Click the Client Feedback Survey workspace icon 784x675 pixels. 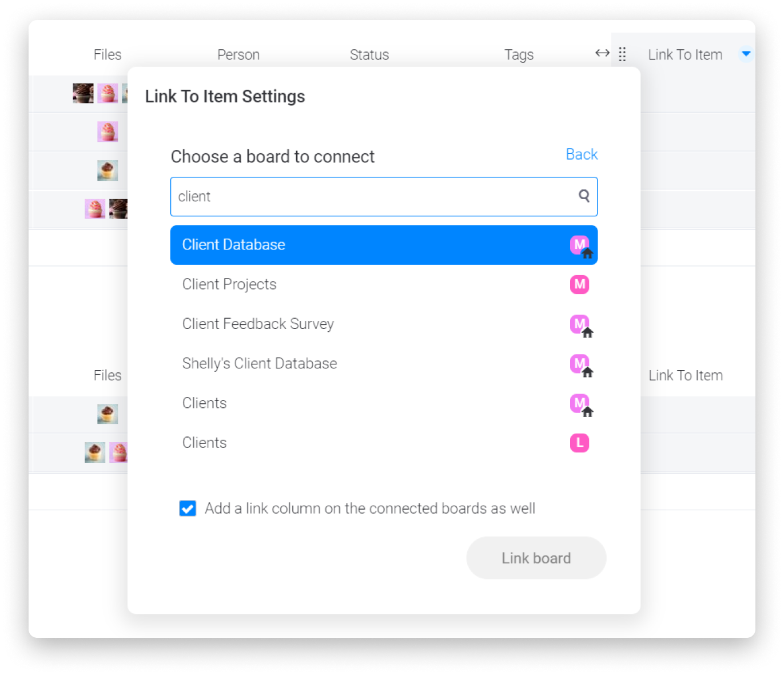(x=581, y=325)
